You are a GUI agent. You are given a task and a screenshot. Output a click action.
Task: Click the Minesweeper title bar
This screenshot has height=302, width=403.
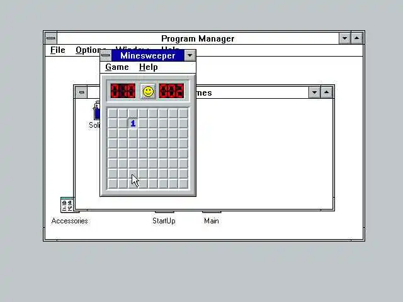coord(148,55)
